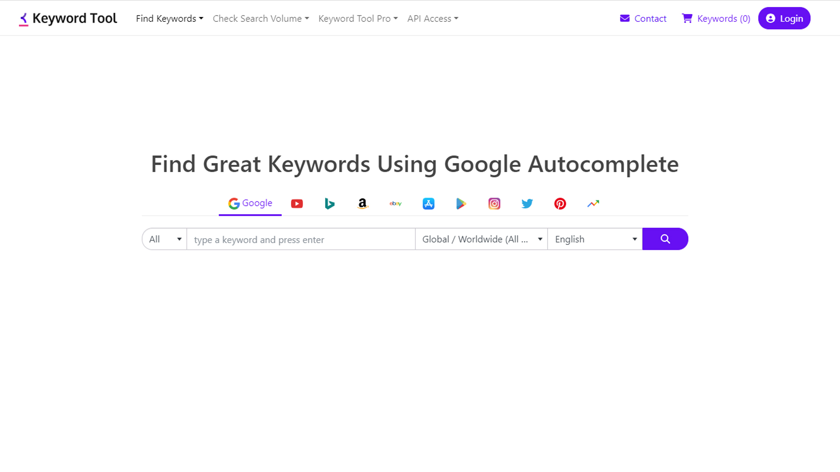840x472 pixels.
Task: Switch to the YouTube keyword source
Action: (297, 203)
